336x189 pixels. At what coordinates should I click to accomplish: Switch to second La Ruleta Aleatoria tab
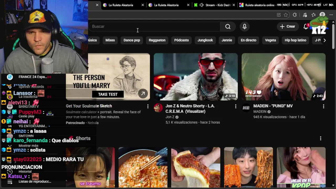click(166, 5)
